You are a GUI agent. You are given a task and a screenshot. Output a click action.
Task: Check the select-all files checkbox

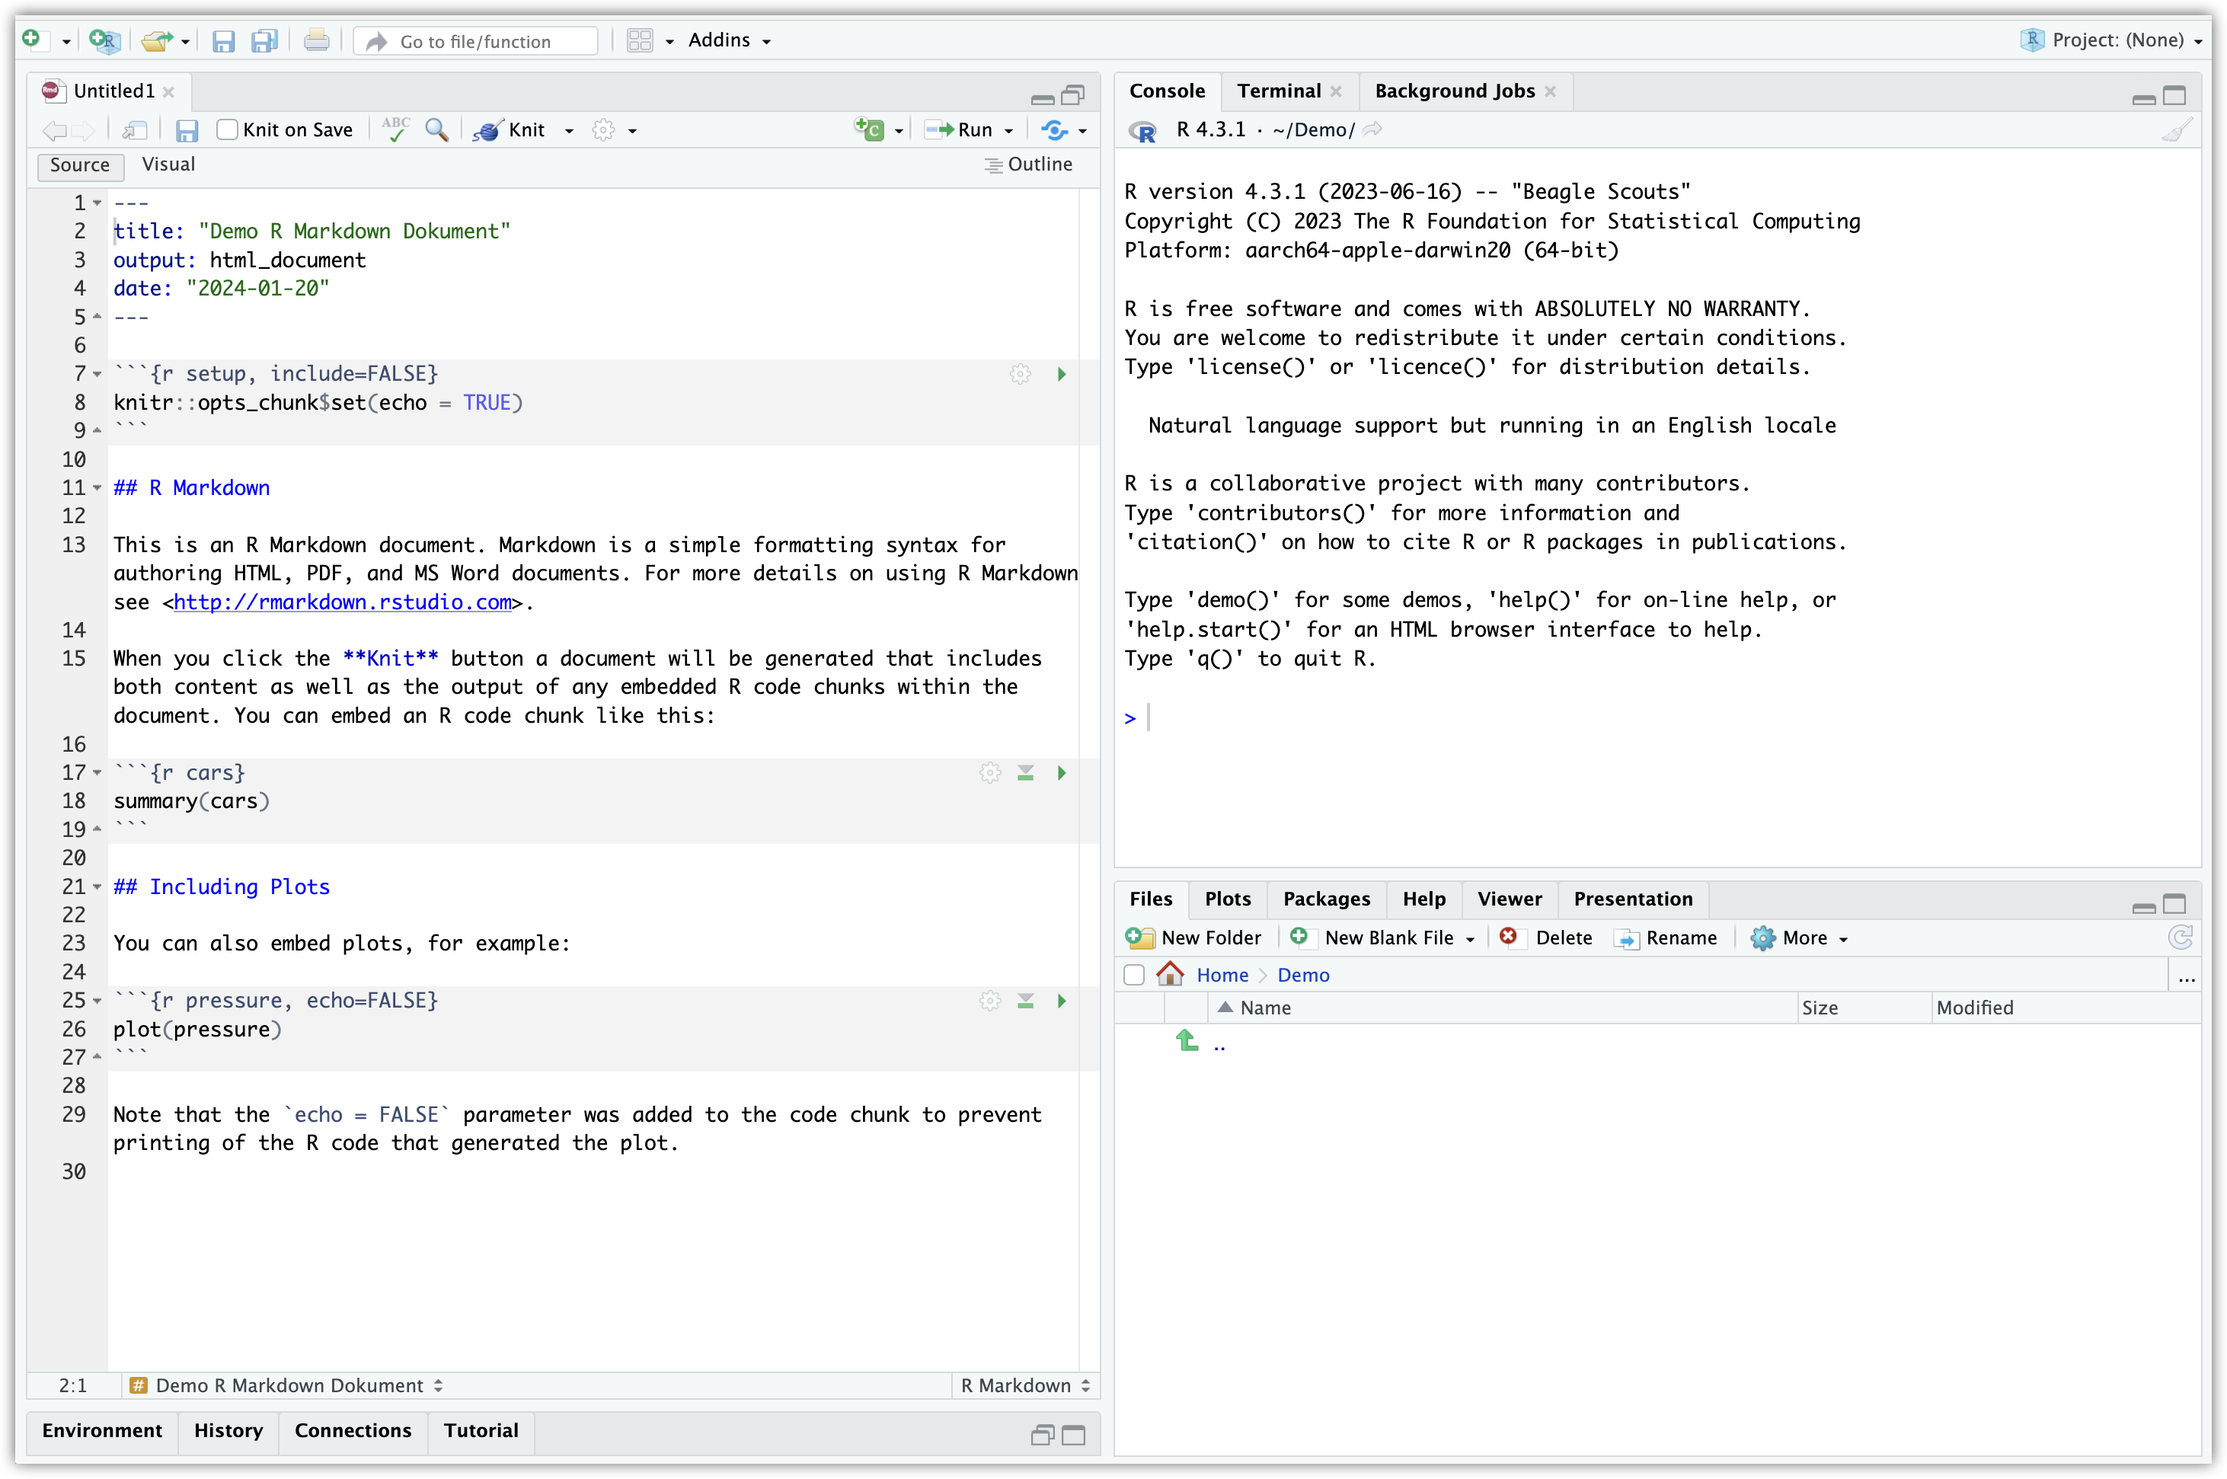(x=1134, y=976)
